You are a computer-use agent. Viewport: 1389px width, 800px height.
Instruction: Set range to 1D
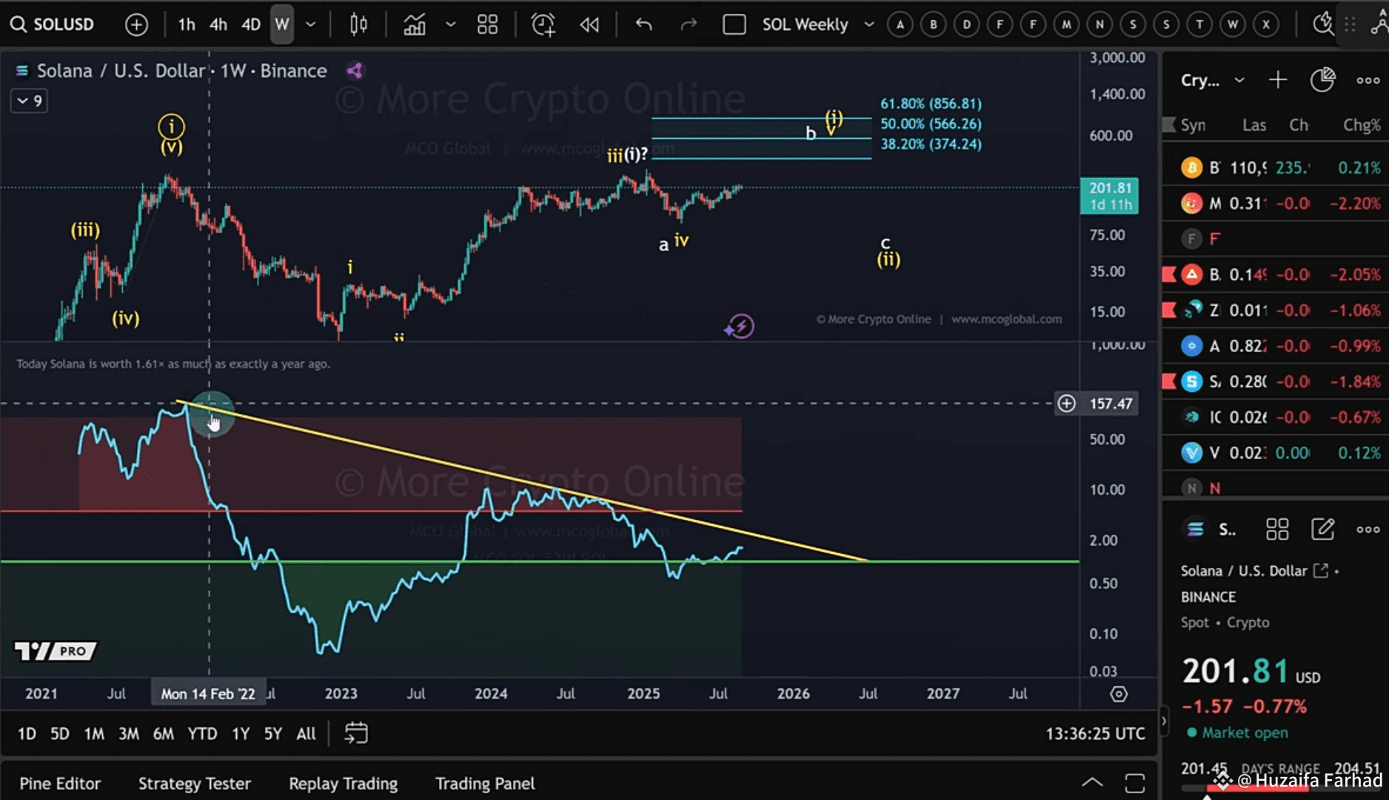point(27,733)
